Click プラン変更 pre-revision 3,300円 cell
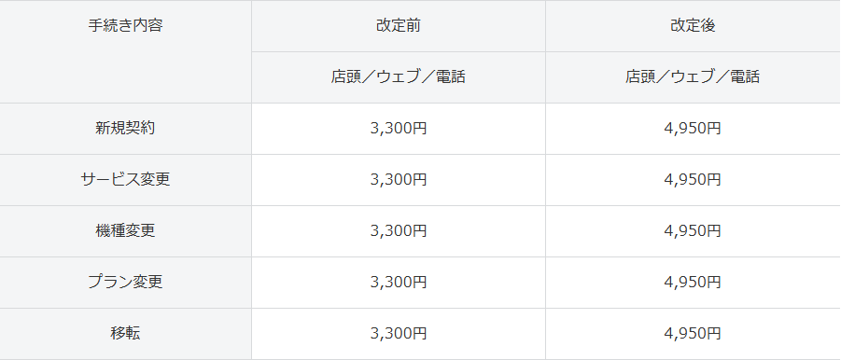This screenshot has height=360, width=841. pyautogui.click(x=399, y=283)
